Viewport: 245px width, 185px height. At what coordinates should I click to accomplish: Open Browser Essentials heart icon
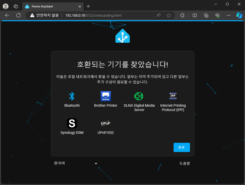(x=217, y=15)
